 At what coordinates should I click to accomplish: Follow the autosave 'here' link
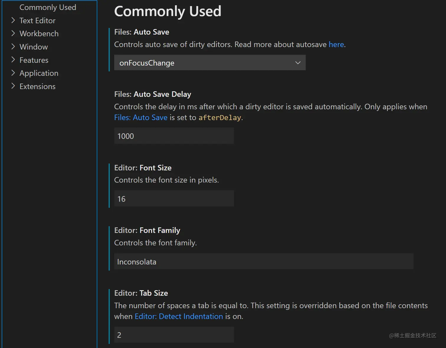click(336, 44)
